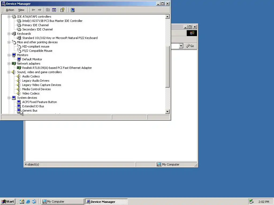
Task: Click the Secondary IDE Channel icon
Action: coord(19,29)
